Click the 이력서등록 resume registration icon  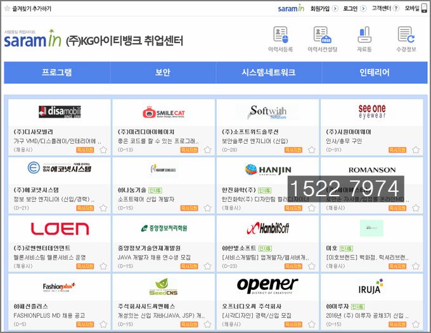pyautogui.click(x=281, y=35)
